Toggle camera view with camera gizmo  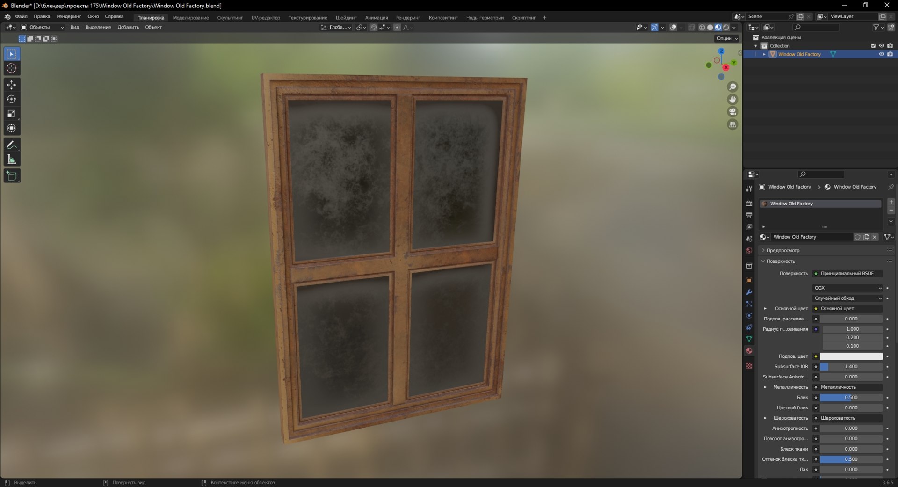[x=732, y=112]
